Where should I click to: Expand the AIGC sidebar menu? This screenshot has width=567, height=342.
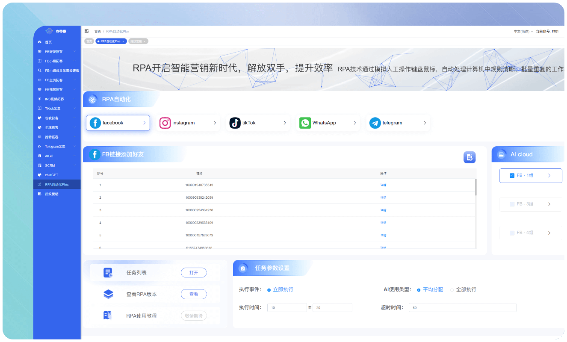[x=56, y=156]
